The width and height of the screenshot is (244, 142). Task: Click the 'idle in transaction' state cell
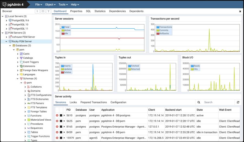click(207, 132)
